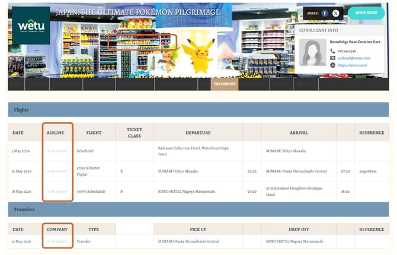
Task: Click the 14 May 2026 transfer date
Action: tap(21, 241)
